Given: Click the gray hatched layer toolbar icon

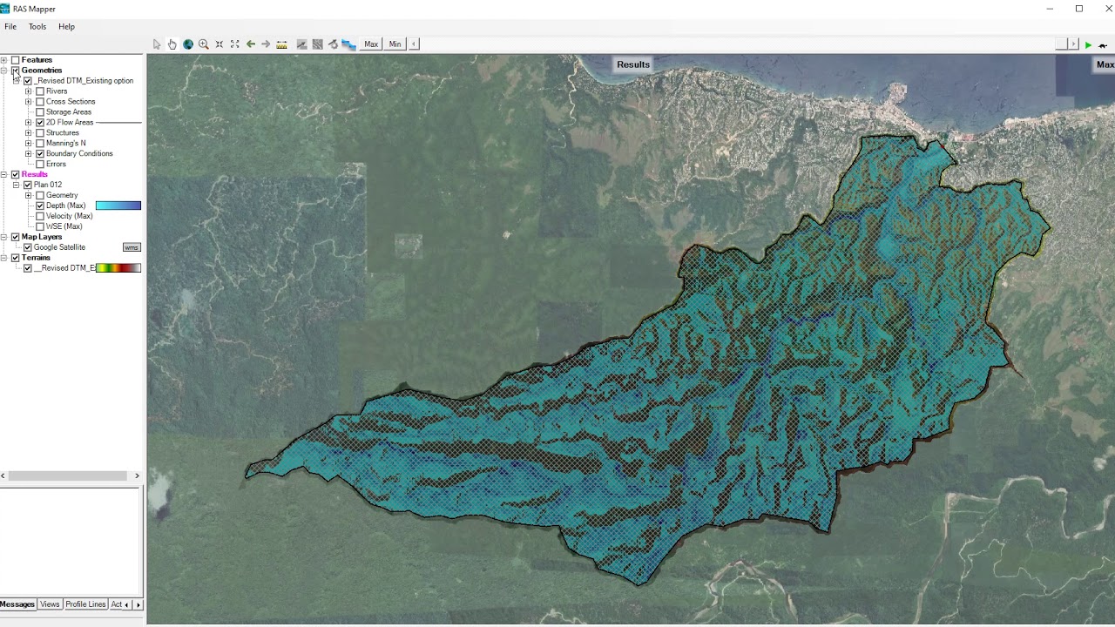Looking at the screenshot, I should pyautogui.click(x=317, y=44).
